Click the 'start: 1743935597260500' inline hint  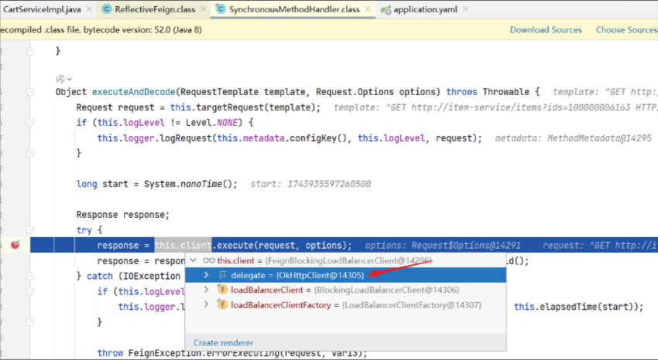(310, 184)
